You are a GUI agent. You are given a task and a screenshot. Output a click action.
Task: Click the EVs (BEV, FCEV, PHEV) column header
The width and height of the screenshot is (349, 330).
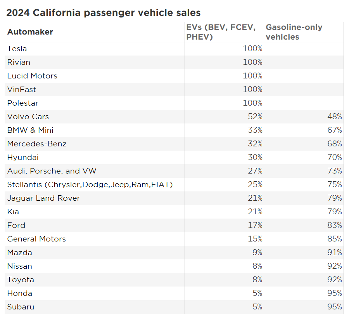(x=221, y=32)
